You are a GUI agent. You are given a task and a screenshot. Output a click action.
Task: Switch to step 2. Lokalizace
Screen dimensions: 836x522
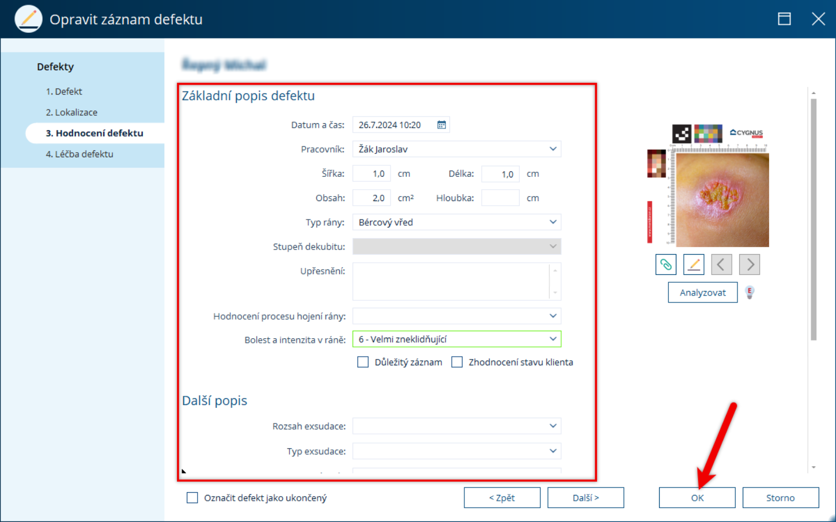tap(71, 112)
